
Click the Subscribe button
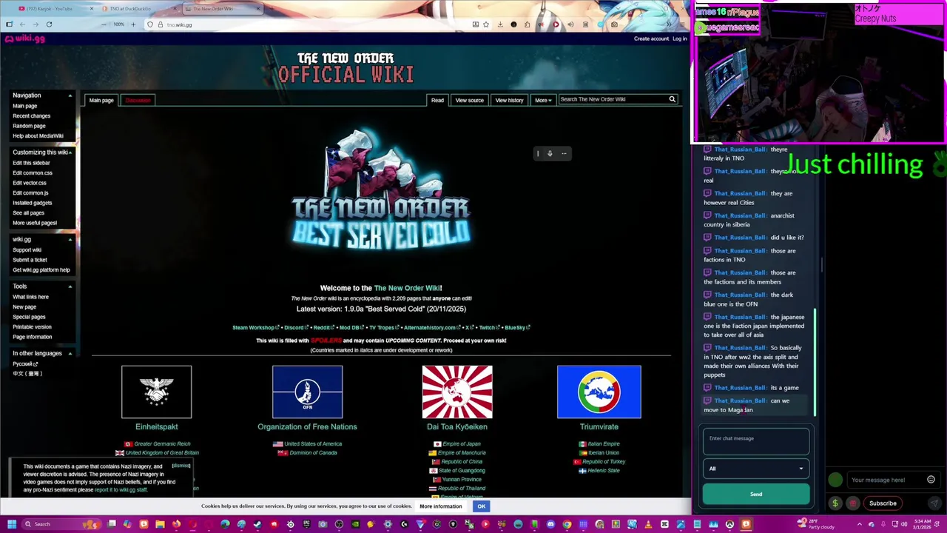click(x=883, y=503)
